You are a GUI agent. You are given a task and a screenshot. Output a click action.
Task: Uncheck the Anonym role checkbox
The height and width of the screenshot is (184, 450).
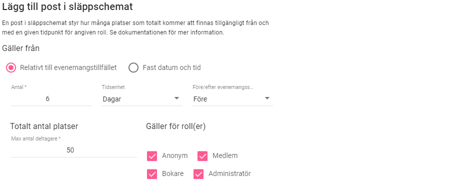point(152,156)
